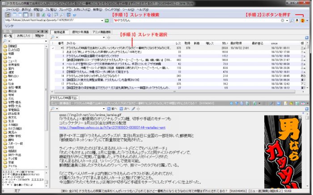Screen dimensions: 313x195
Task: Select the 週刊少年漫画 tab
Action: click(x=80, y=32)
